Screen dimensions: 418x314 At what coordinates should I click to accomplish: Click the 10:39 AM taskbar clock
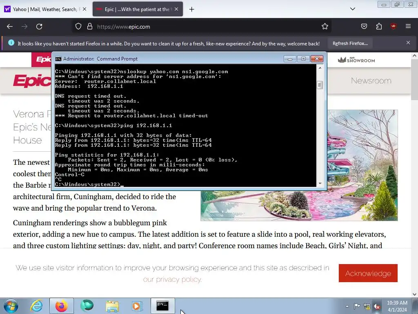point(397,306)
